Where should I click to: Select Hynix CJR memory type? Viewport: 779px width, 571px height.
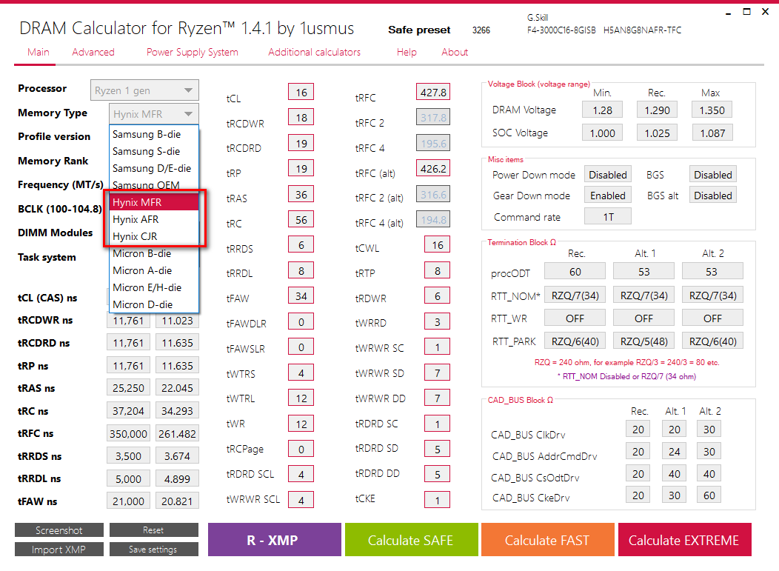tap(154, 236)
